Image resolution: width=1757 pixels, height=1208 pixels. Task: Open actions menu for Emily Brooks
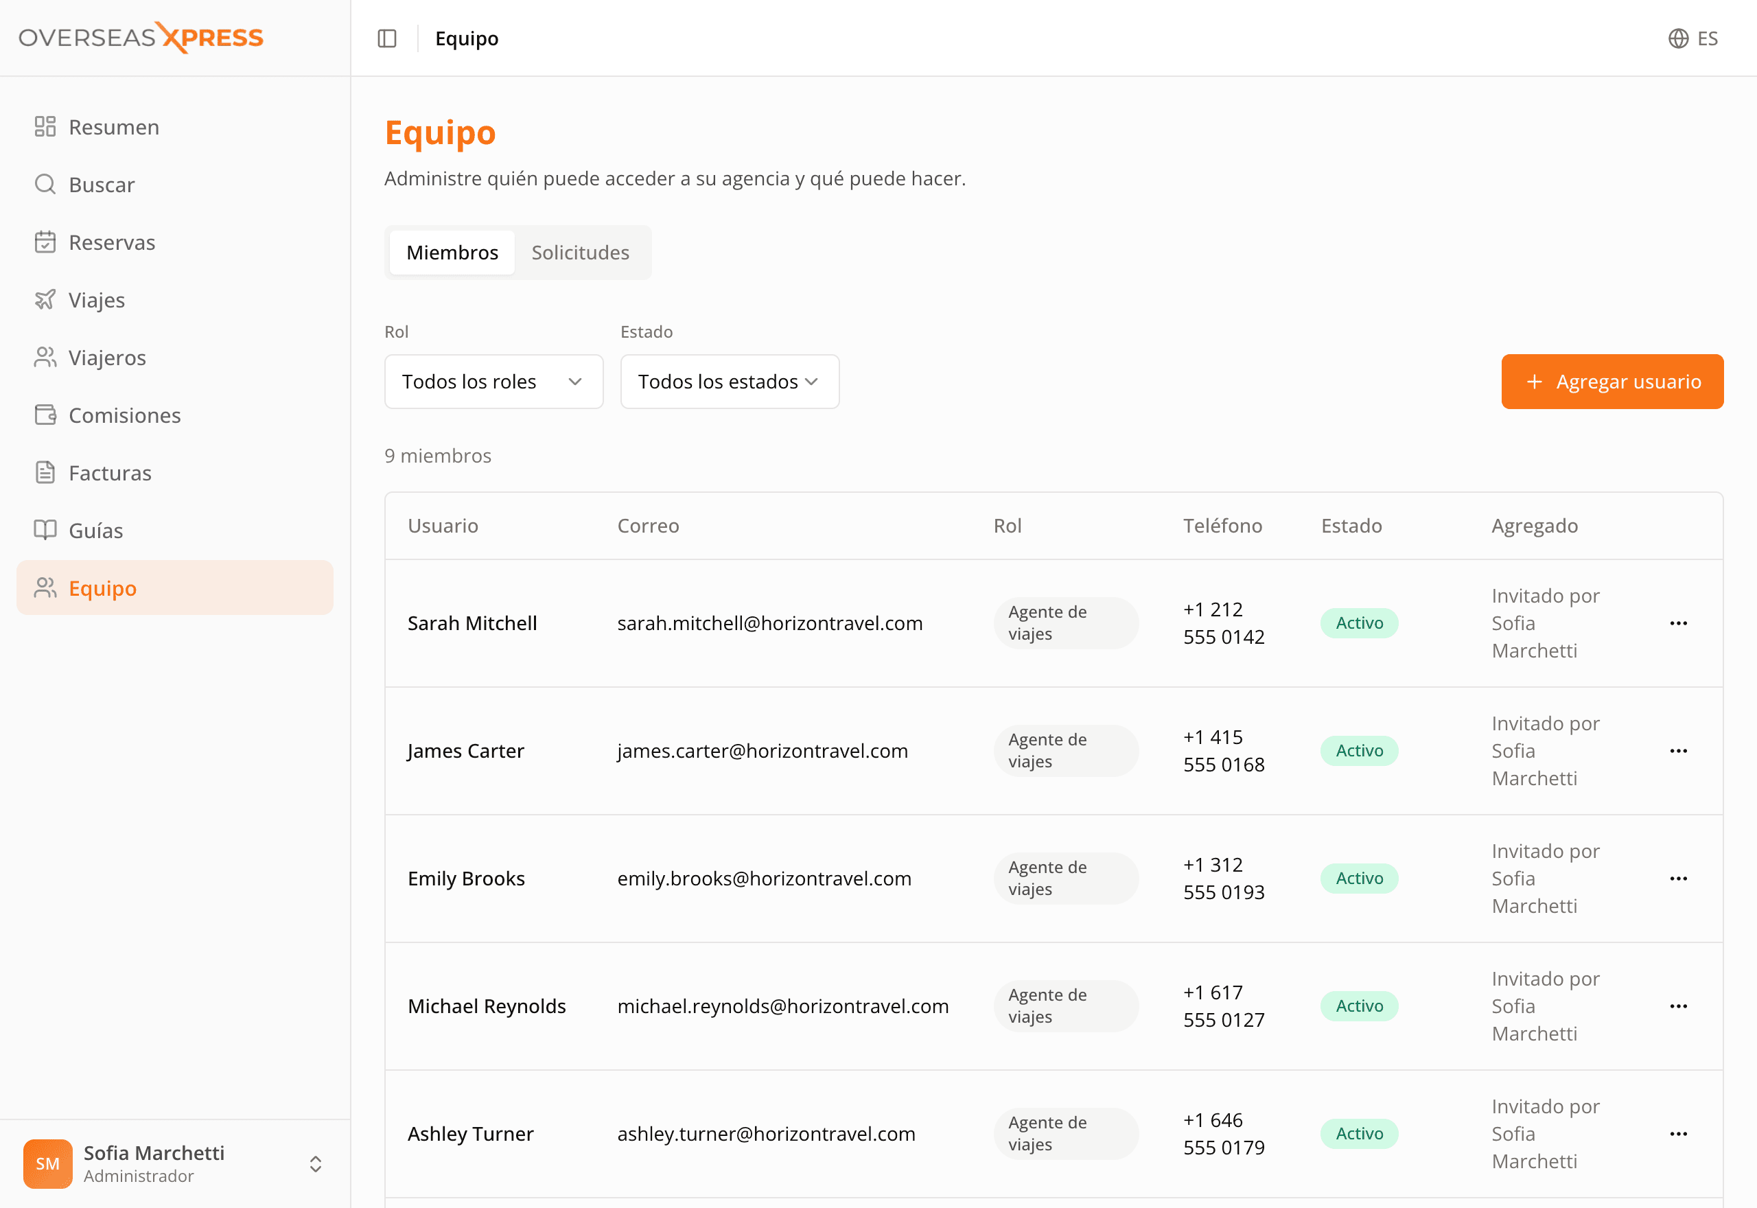[x=1678, y=878]
